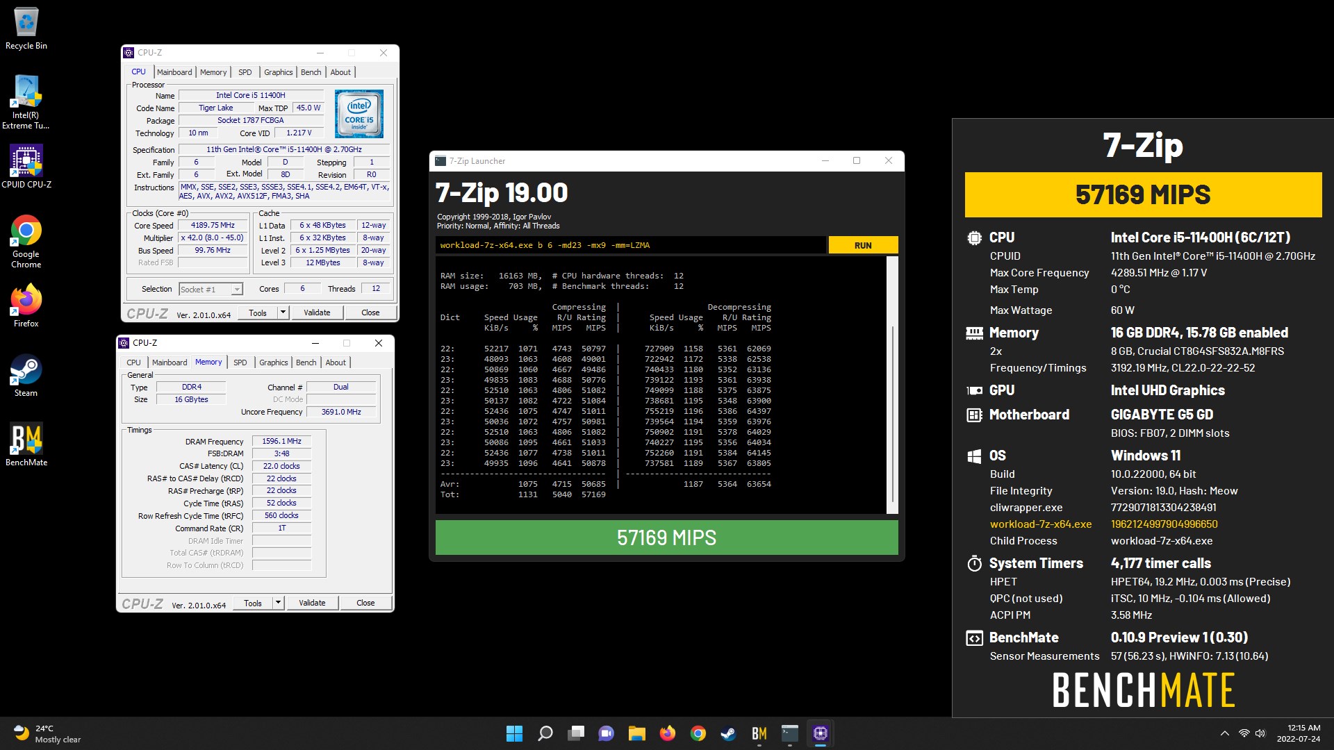This screenshot has height=750, width=1334.
Task: Open the Bench tab in the lower CPU-Z window
Action: [306, 362]
